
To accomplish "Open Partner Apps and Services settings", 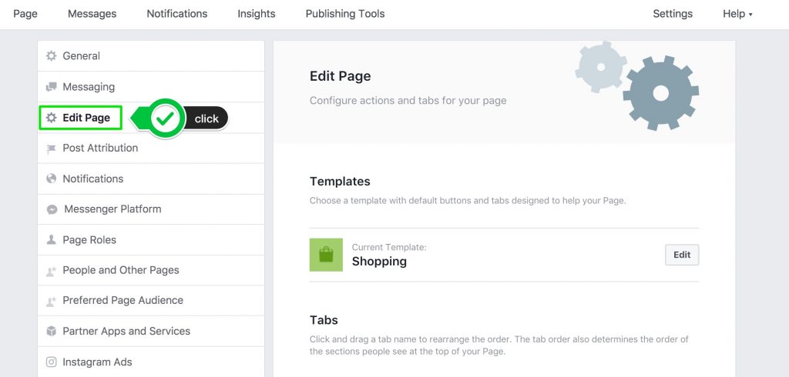I will [151, 332].
